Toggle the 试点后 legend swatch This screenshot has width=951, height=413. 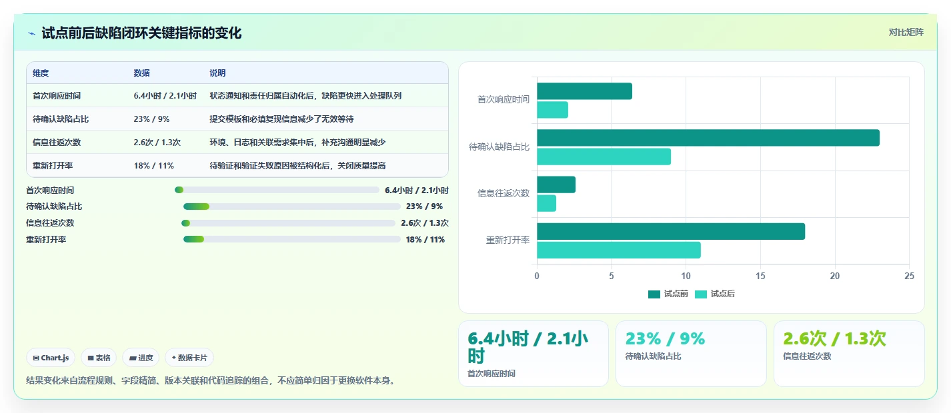tap(701, 294)
